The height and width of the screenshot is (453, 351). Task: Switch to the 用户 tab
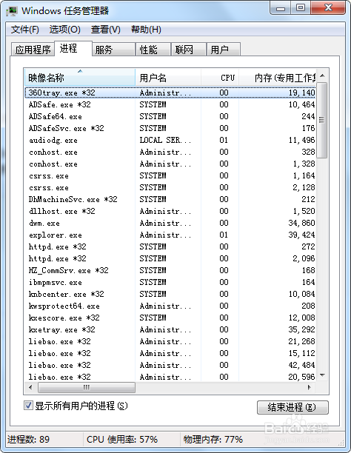click(x=224, y=50)
